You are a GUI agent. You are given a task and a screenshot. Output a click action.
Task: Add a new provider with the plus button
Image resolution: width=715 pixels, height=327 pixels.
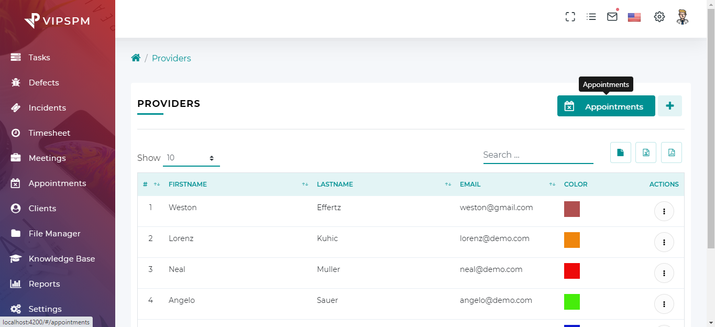pyautogui.click(x=669, y=105)
